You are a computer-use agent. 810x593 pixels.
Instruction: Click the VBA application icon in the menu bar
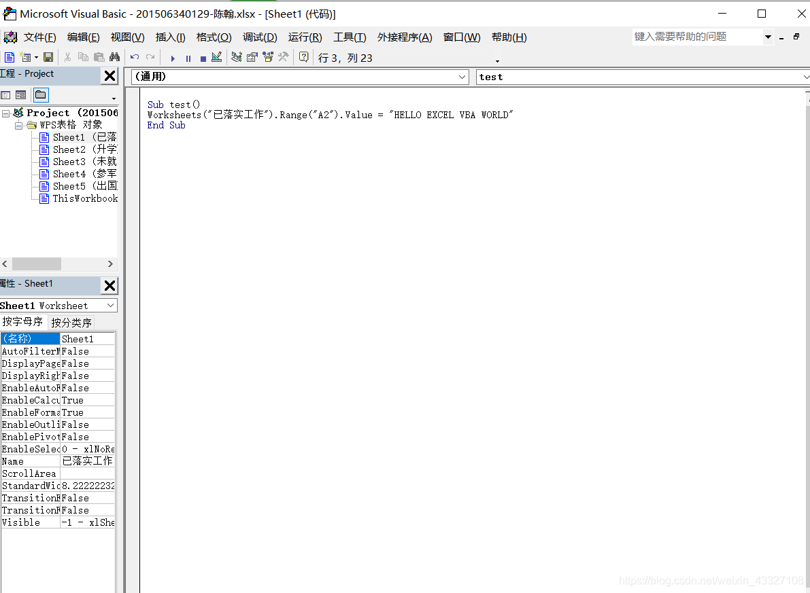(10, 37)
